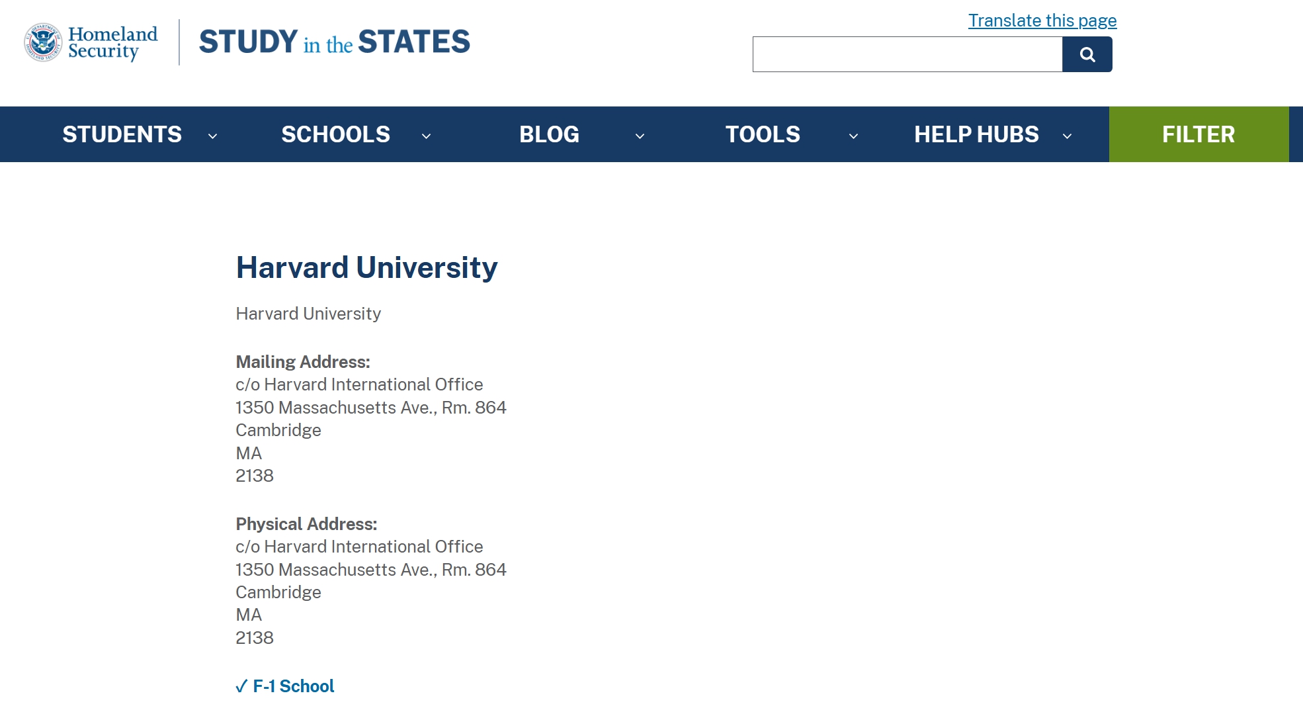Open the Study in the States logo
Viewport: 1303px width, 716px height.
(335, 42)
